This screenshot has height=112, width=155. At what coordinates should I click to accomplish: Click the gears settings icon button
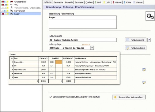[150, 16]
